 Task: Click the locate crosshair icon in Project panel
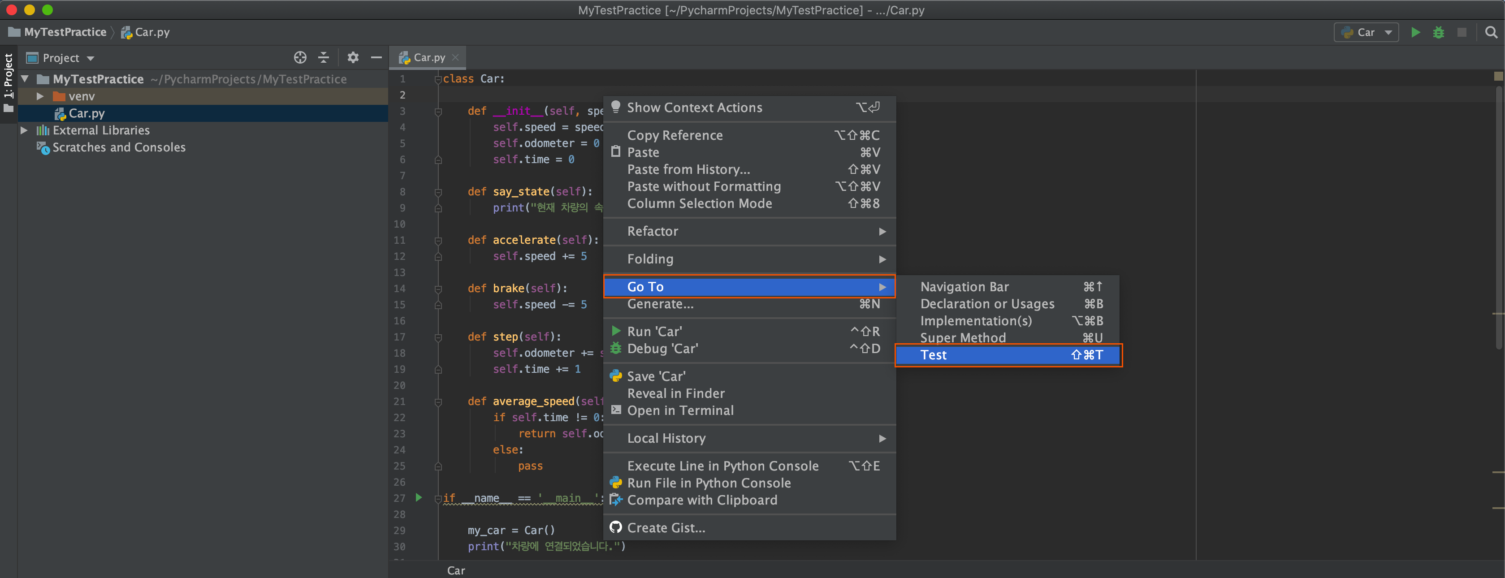pos(300,58)
